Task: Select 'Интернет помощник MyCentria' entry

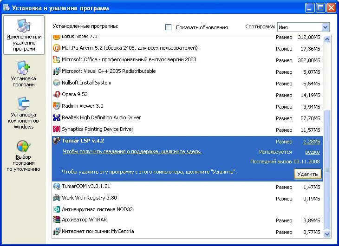Action: point(188,232)
